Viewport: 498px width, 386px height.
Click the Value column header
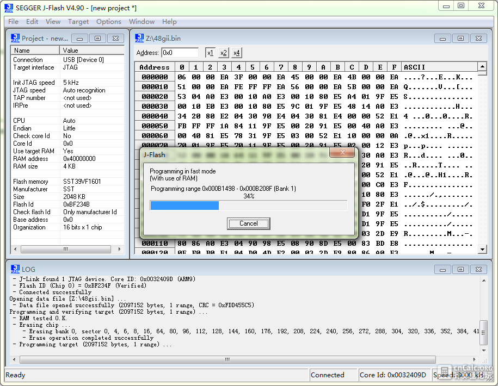92,50
